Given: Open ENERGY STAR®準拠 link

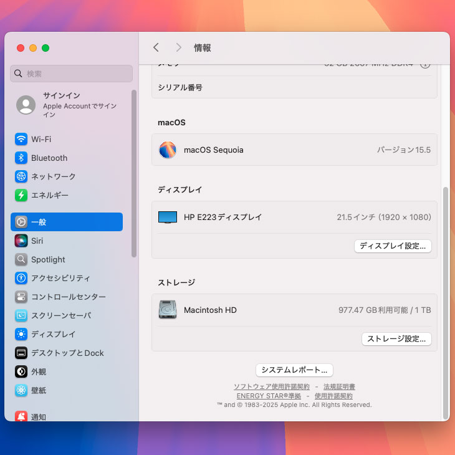Looking at the screenshot, I should (x=269, y=396).
